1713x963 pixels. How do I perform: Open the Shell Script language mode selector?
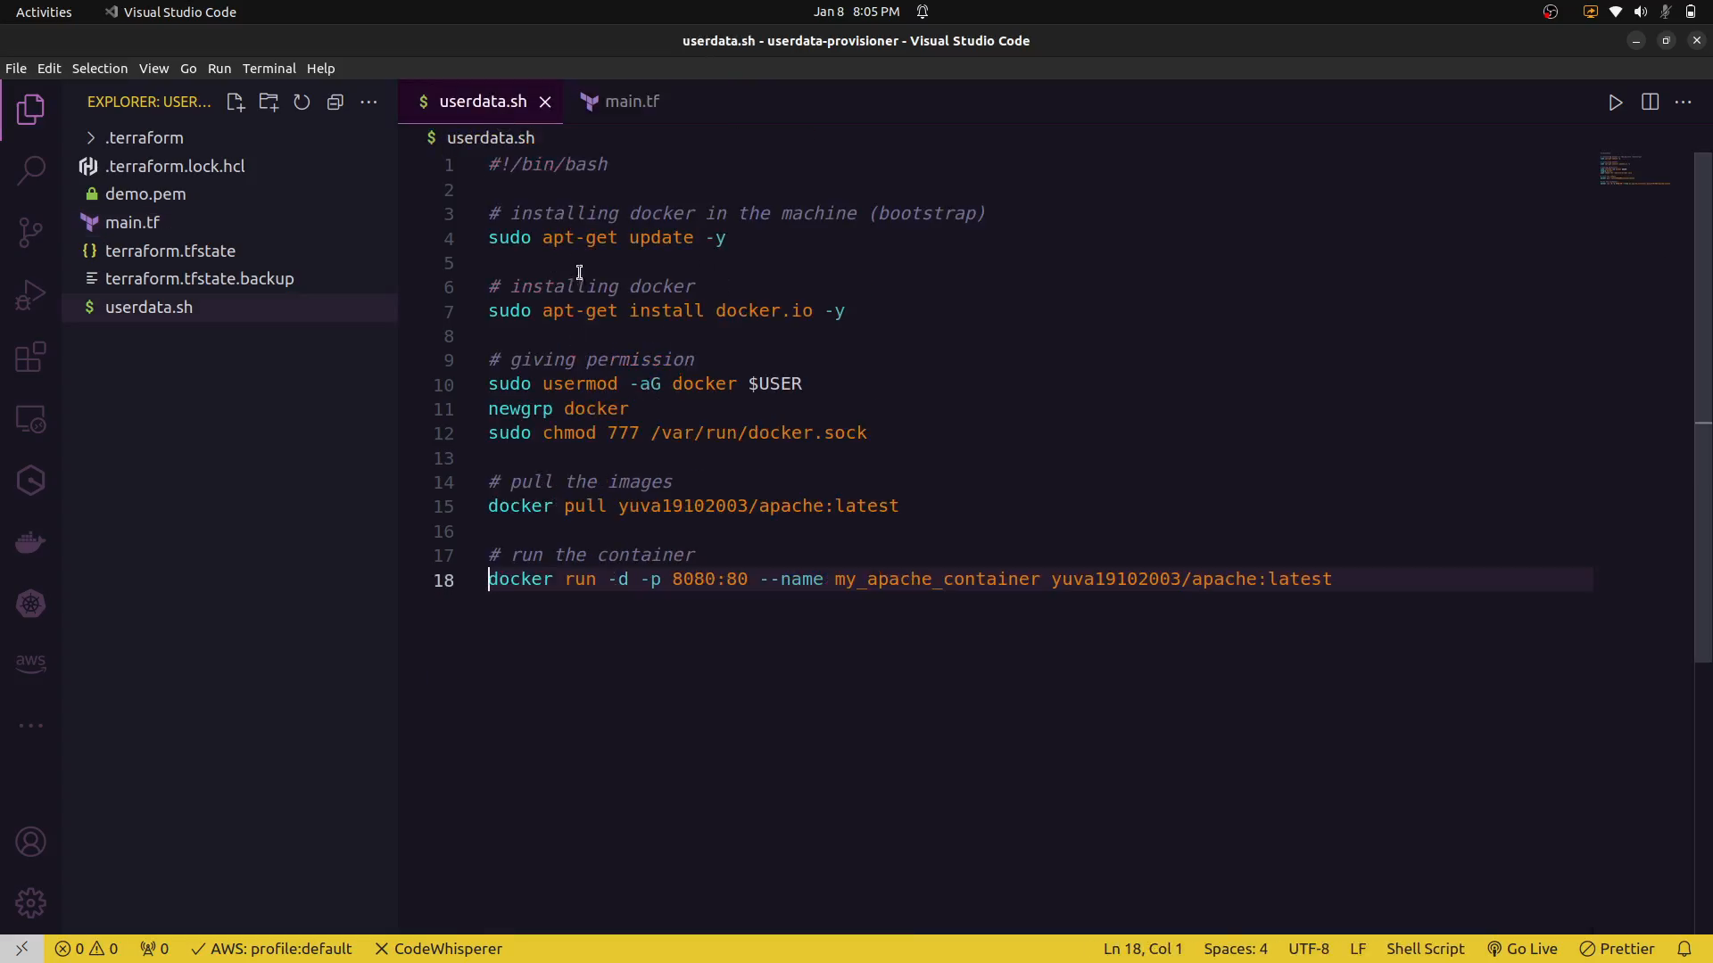pos(1425,949)
